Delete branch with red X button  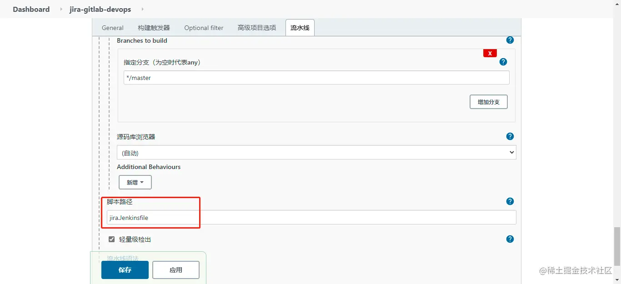coord(490,53)
